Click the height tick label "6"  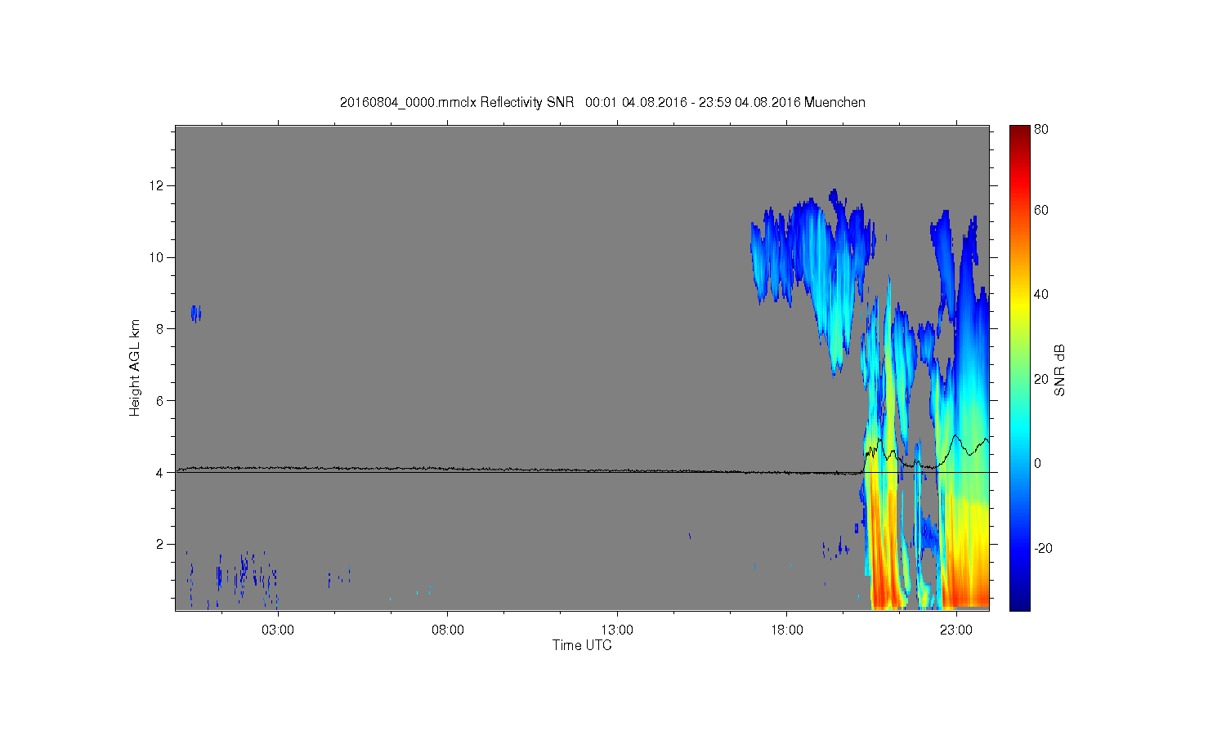161,400
